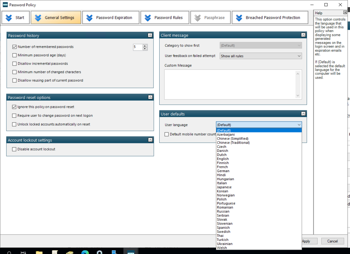Decrease remembered passwords with the down arrow

pos(145,48)
